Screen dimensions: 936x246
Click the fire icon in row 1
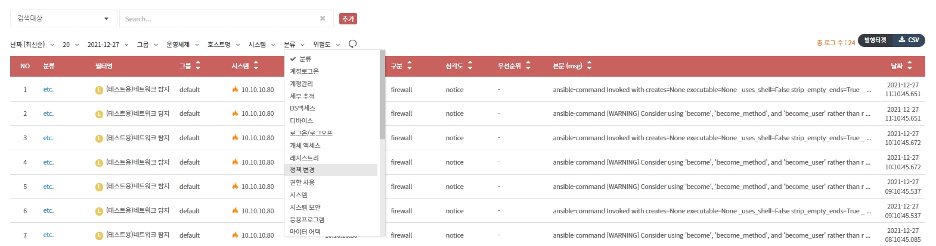click(x=235, y=90)
